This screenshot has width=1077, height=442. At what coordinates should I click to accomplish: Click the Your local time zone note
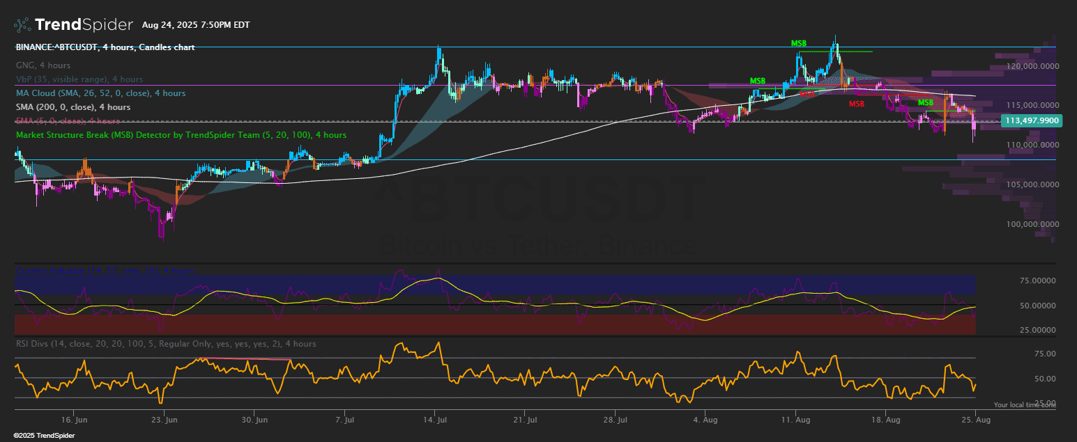[x=1024, y=404]
